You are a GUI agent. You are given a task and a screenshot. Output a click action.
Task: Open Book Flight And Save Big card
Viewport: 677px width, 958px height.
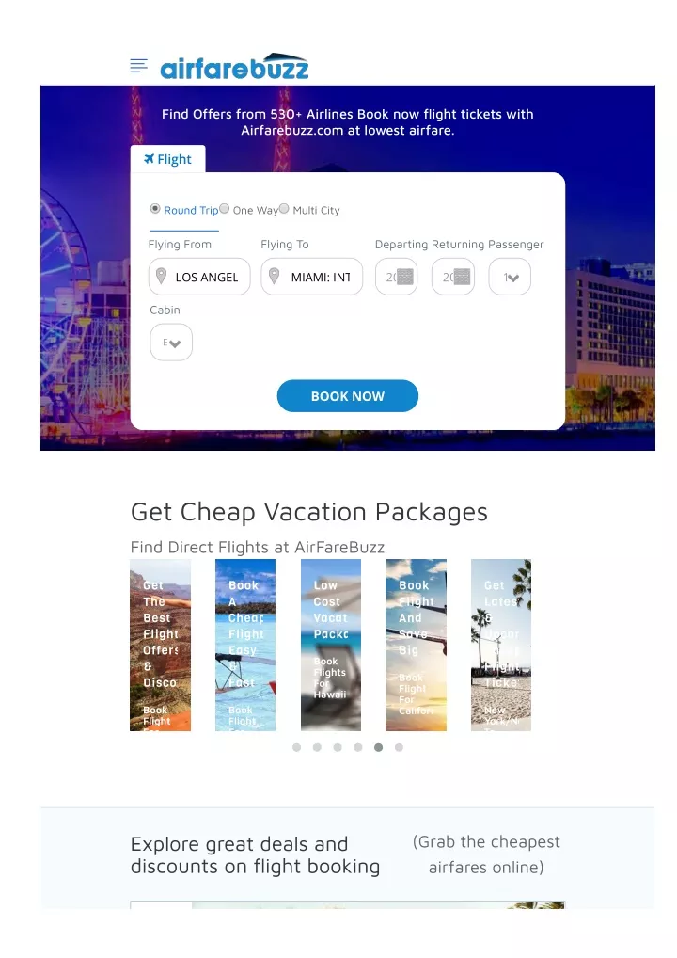[x=416, y=646]
